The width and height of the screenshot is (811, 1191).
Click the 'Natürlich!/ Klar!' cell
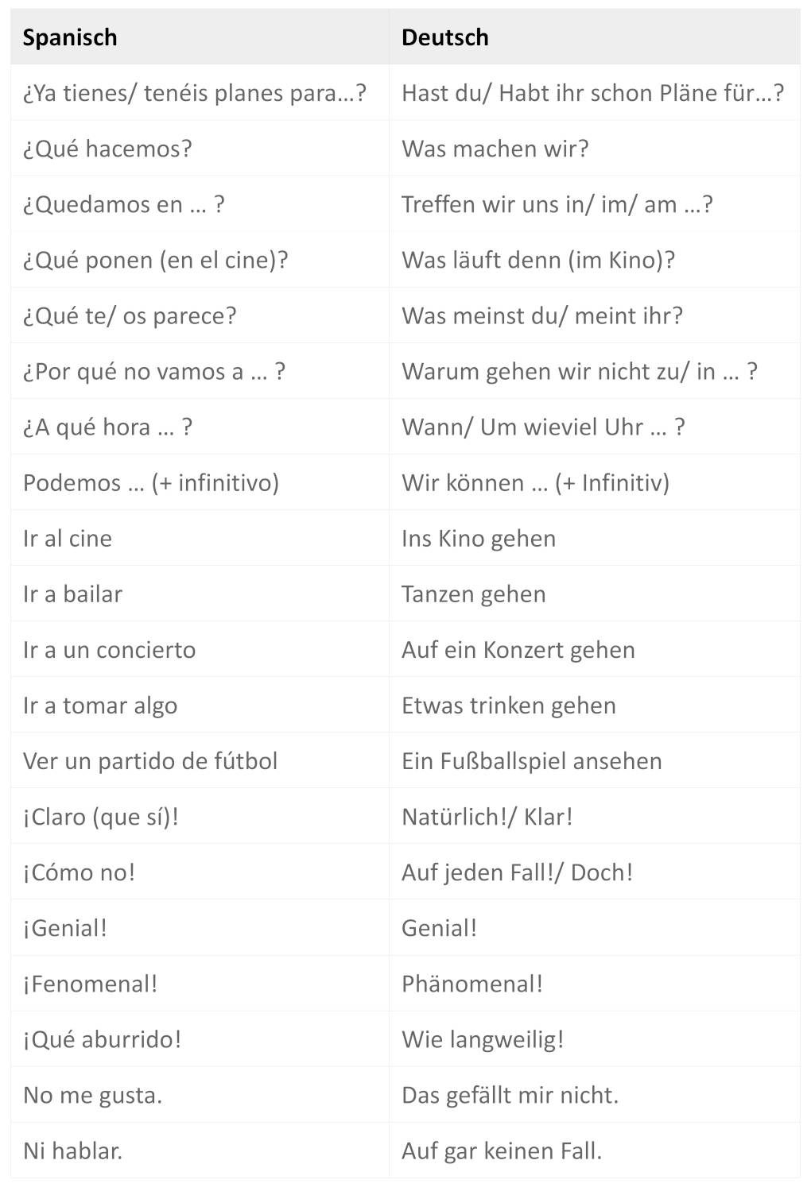coord(595,816)
